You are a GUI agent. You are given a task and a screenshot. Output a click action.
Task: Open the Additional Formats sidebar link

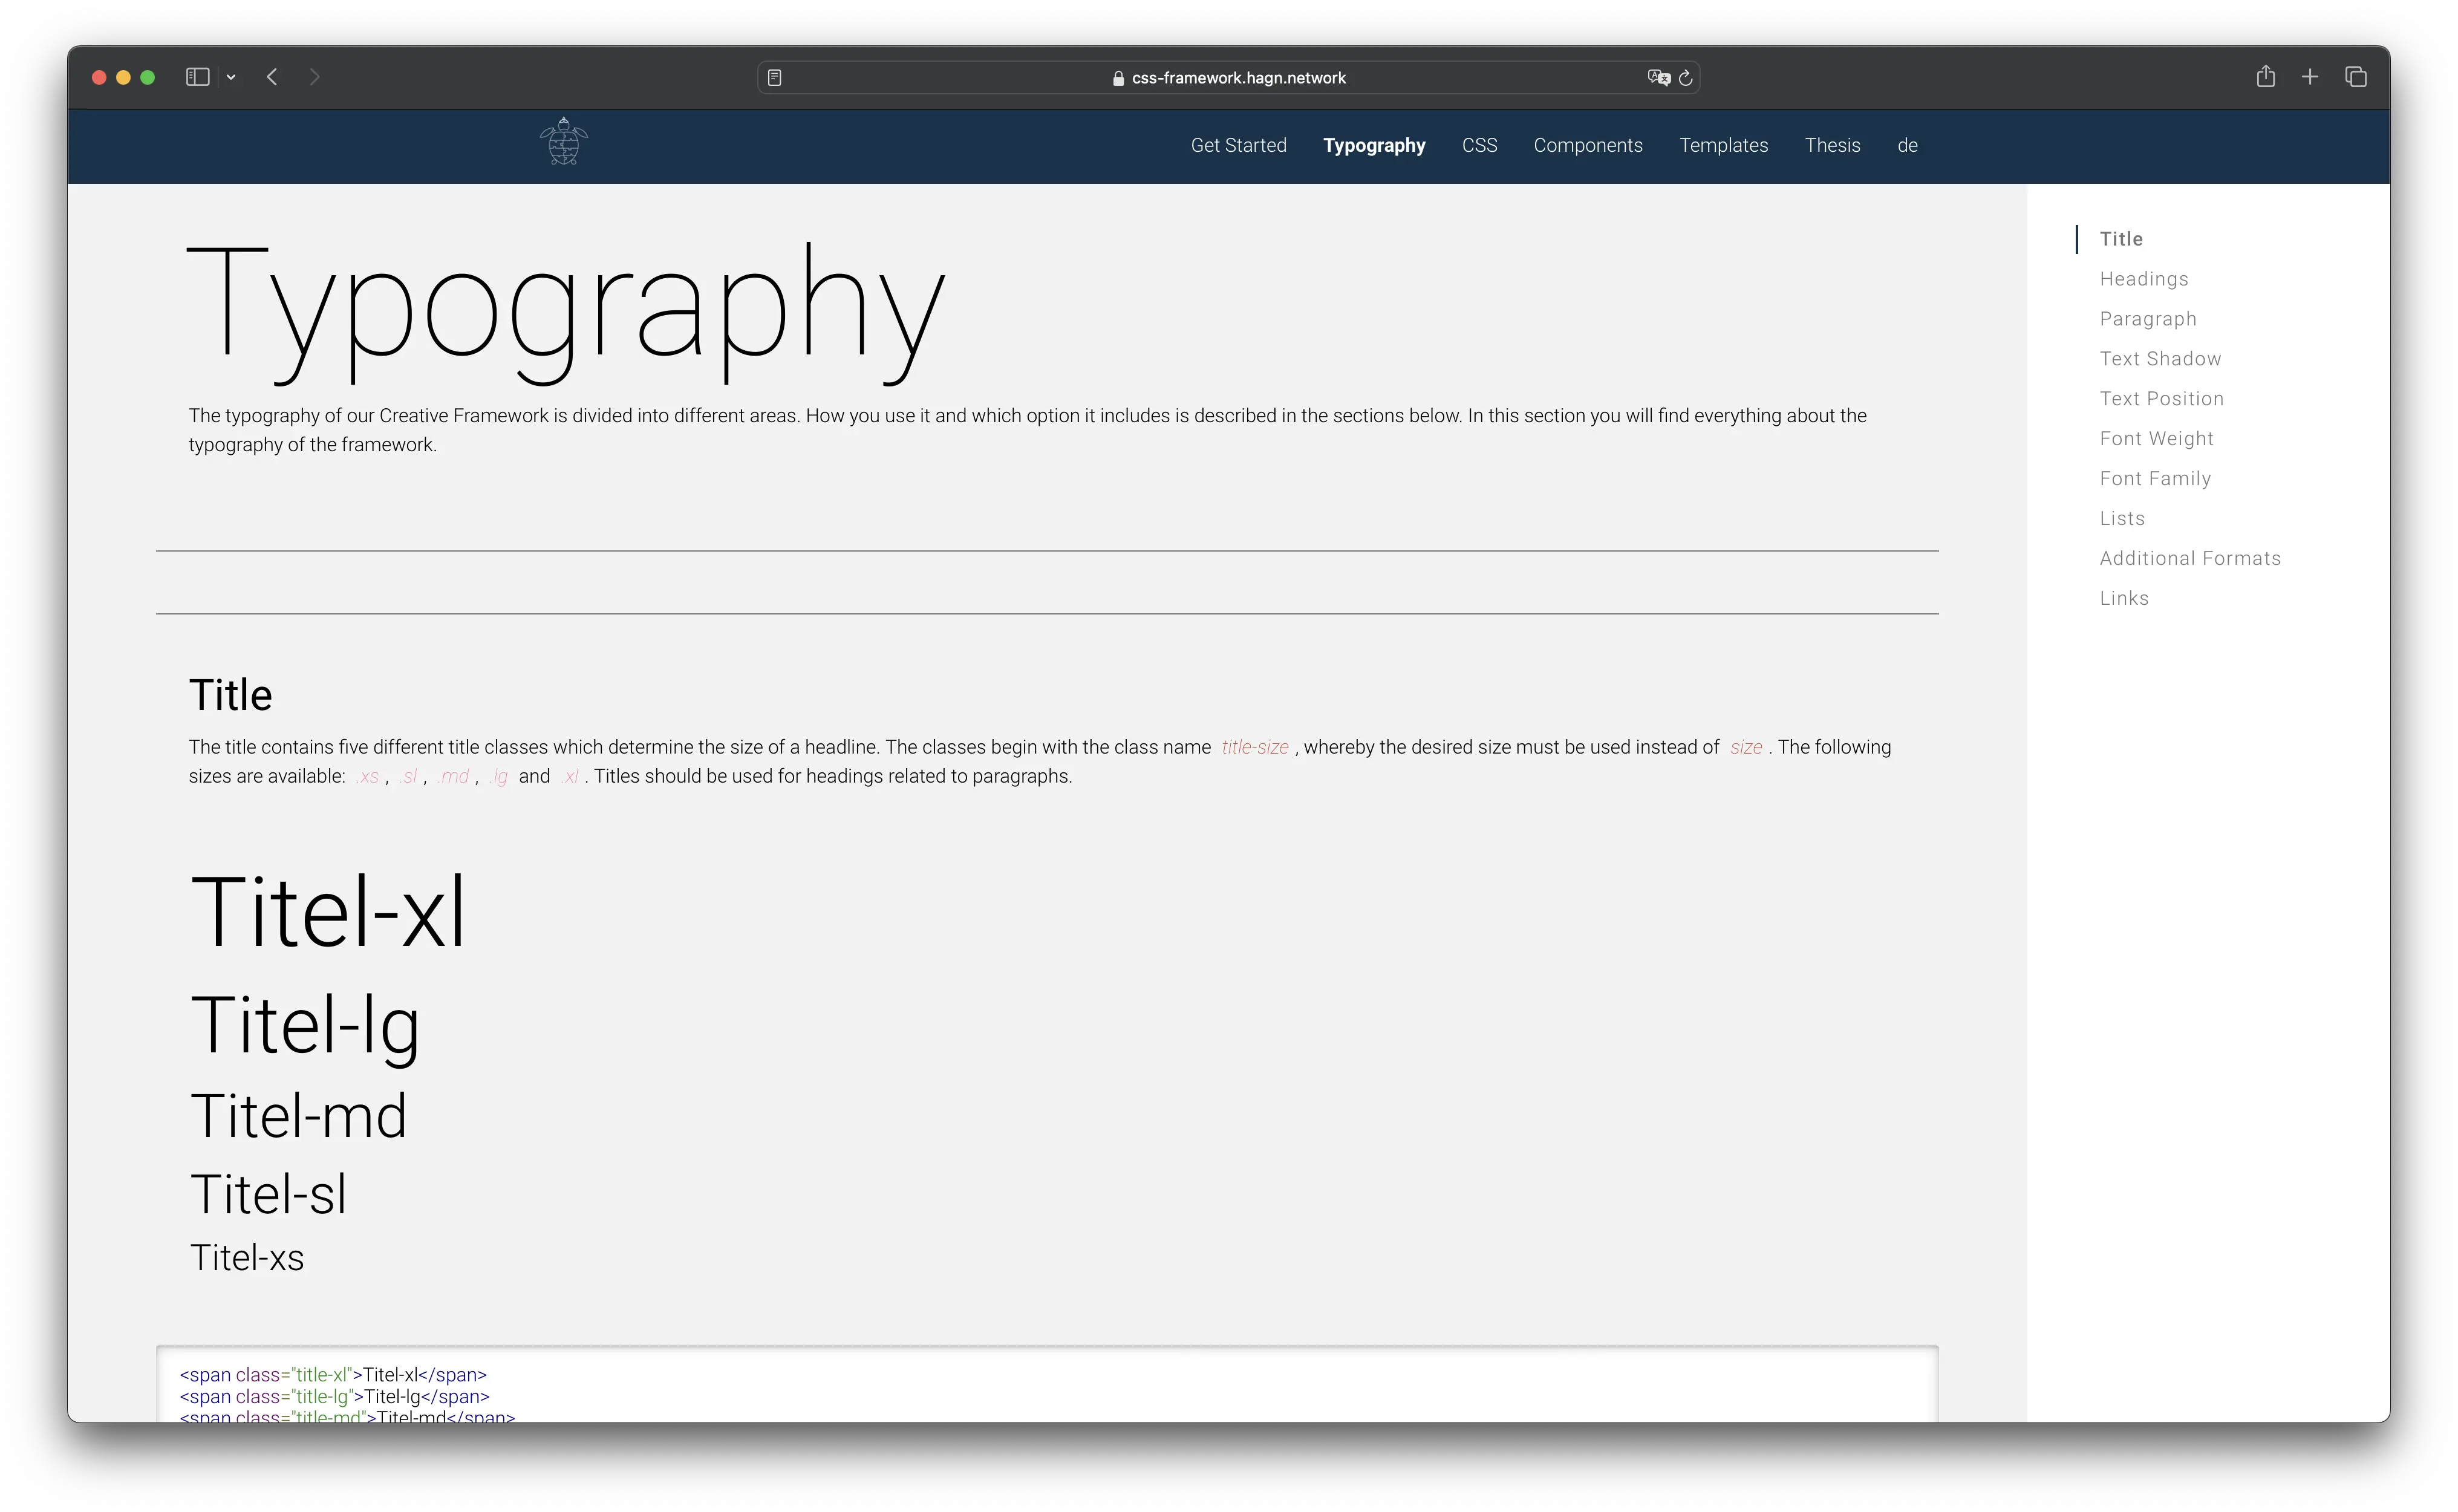(2189, 559)
